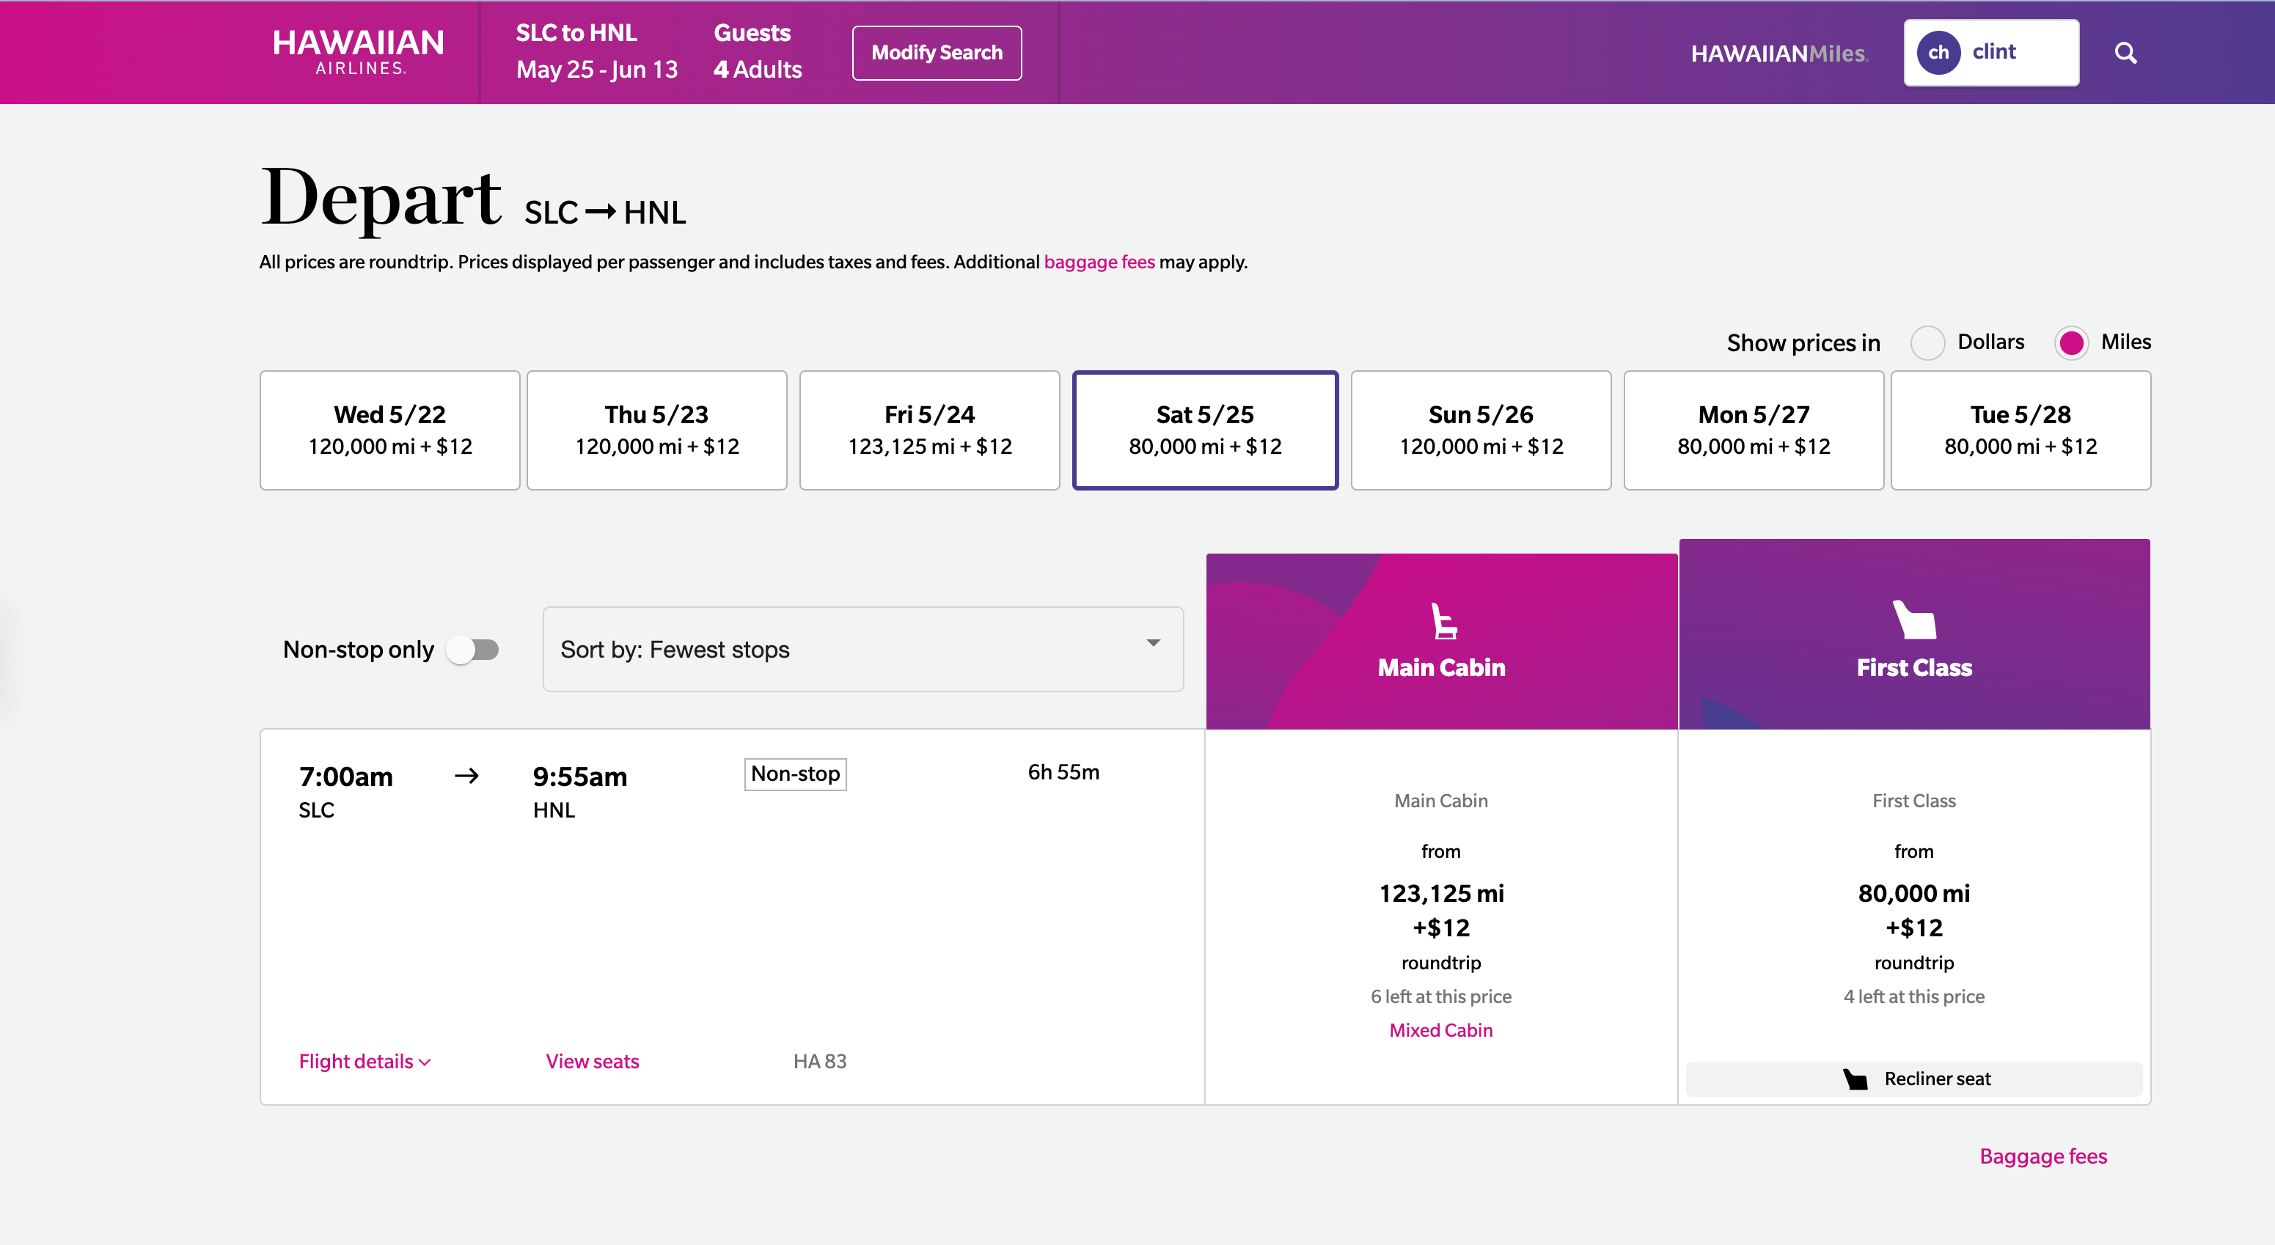Enable the Non-stop only toggle
The width and height of the screenshot is (2275, 1245).
tap(475, 649)
